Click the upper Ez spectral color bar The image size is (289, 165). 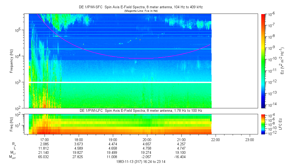click(x=263, y=61)
